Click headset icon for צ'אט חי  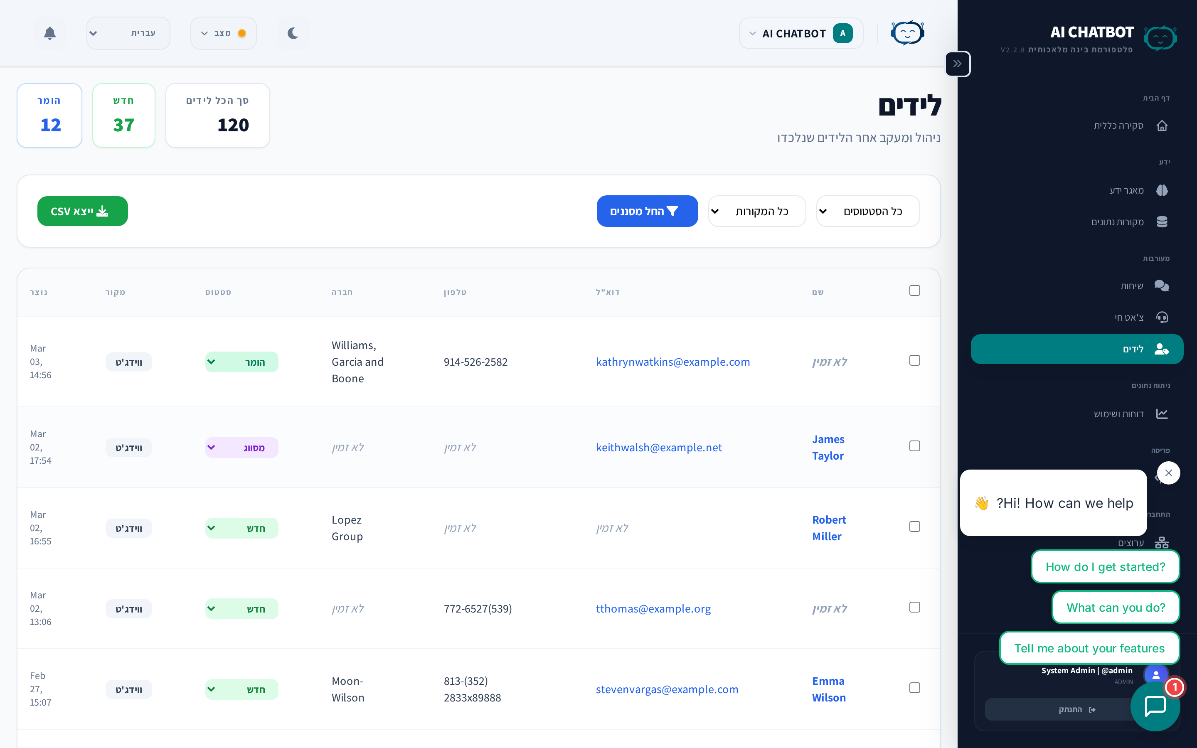pyautogui.click(x=1162, y=317)
